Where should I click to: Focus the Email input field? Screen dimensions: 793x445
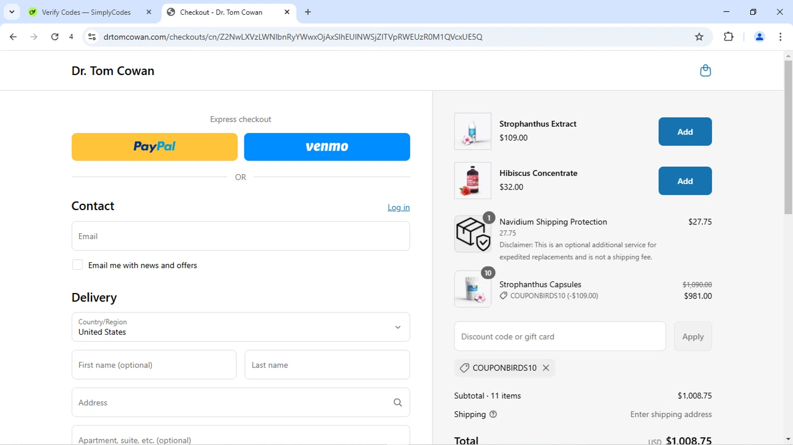tap(241, 236)
